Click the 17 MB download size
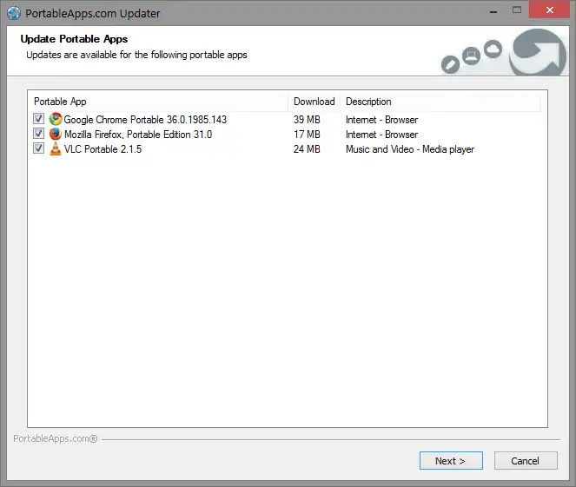Viewport: 576px width, 487px height. pos(307,135)
